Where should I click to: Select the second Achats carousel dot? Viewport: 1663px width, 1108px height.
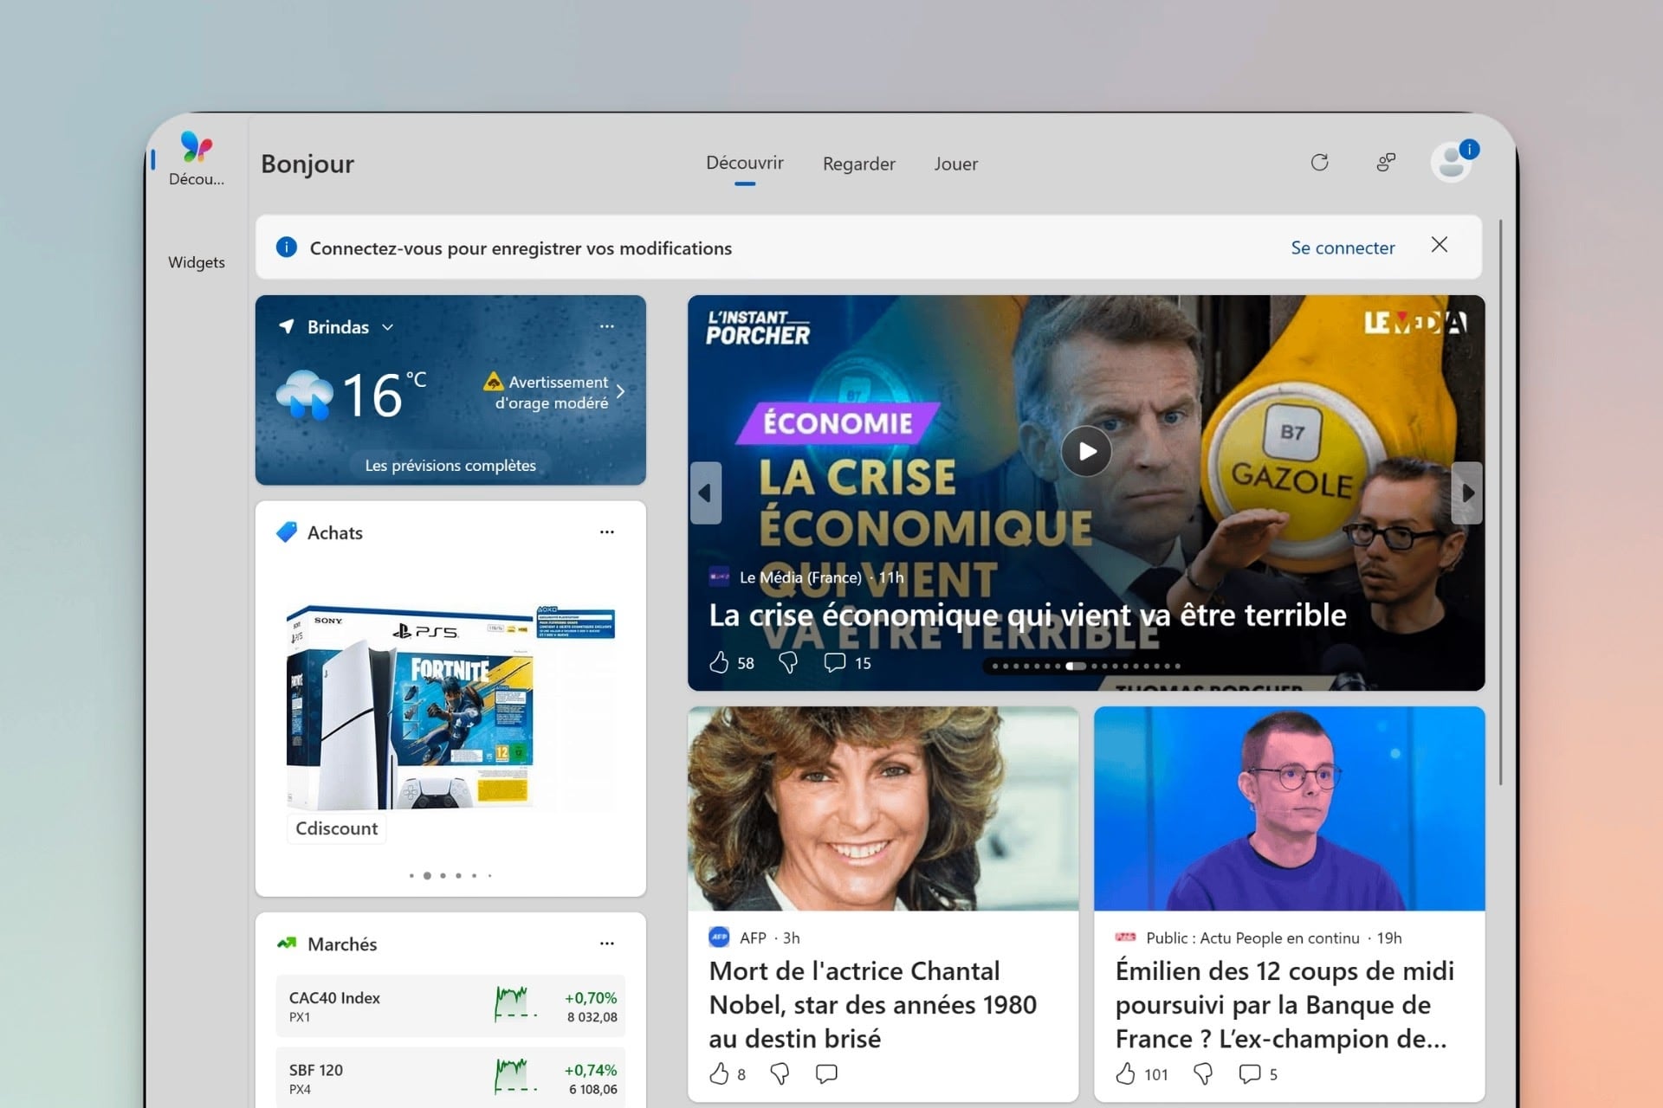coord(427,875)
